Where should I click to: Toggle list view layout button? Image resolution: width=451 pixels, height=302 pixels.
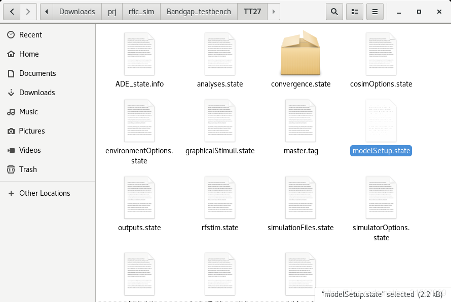pyautogui.click(x=355, y=12)
